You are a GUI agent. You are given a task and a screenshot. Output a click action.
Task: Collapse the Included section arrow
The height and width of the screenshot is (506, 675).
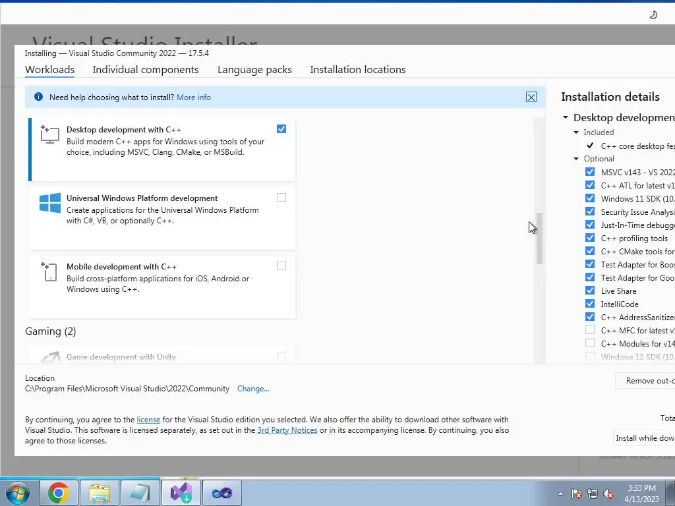576,132
